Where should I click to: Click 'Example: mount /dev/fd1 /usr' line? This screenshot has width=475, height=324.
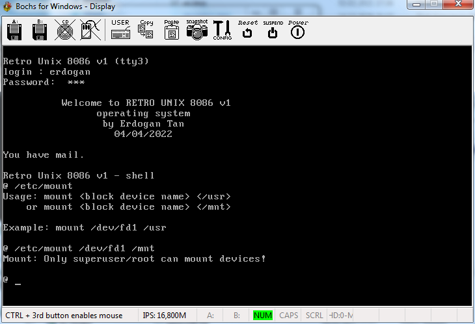click(85, 228)
